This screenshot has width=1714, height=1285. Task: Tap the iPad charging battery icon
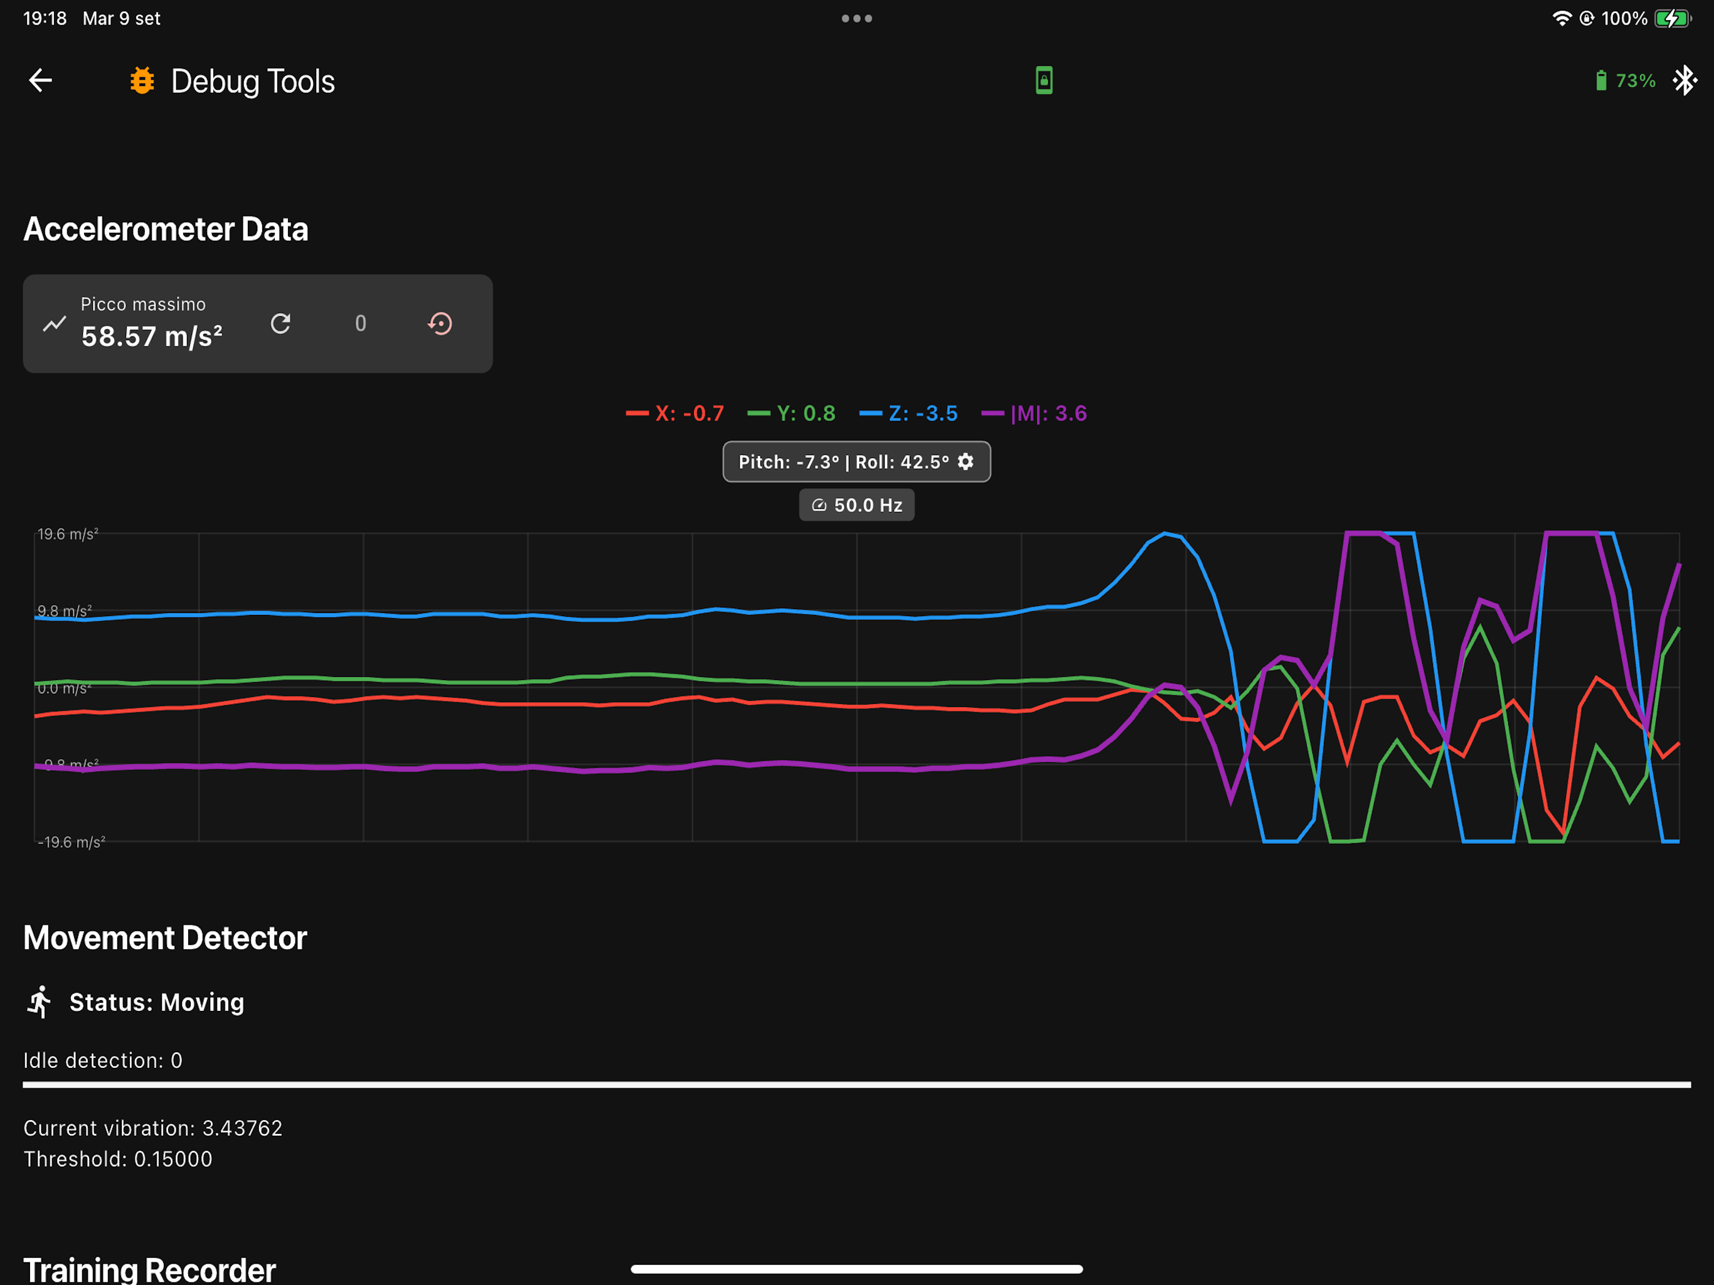click(1673, 19)
